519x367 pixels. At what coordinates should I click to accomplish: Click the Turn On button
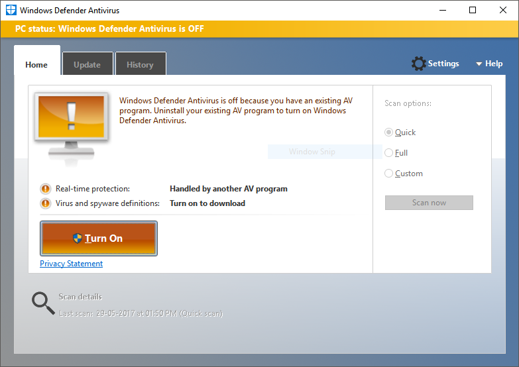coord(99,238)
